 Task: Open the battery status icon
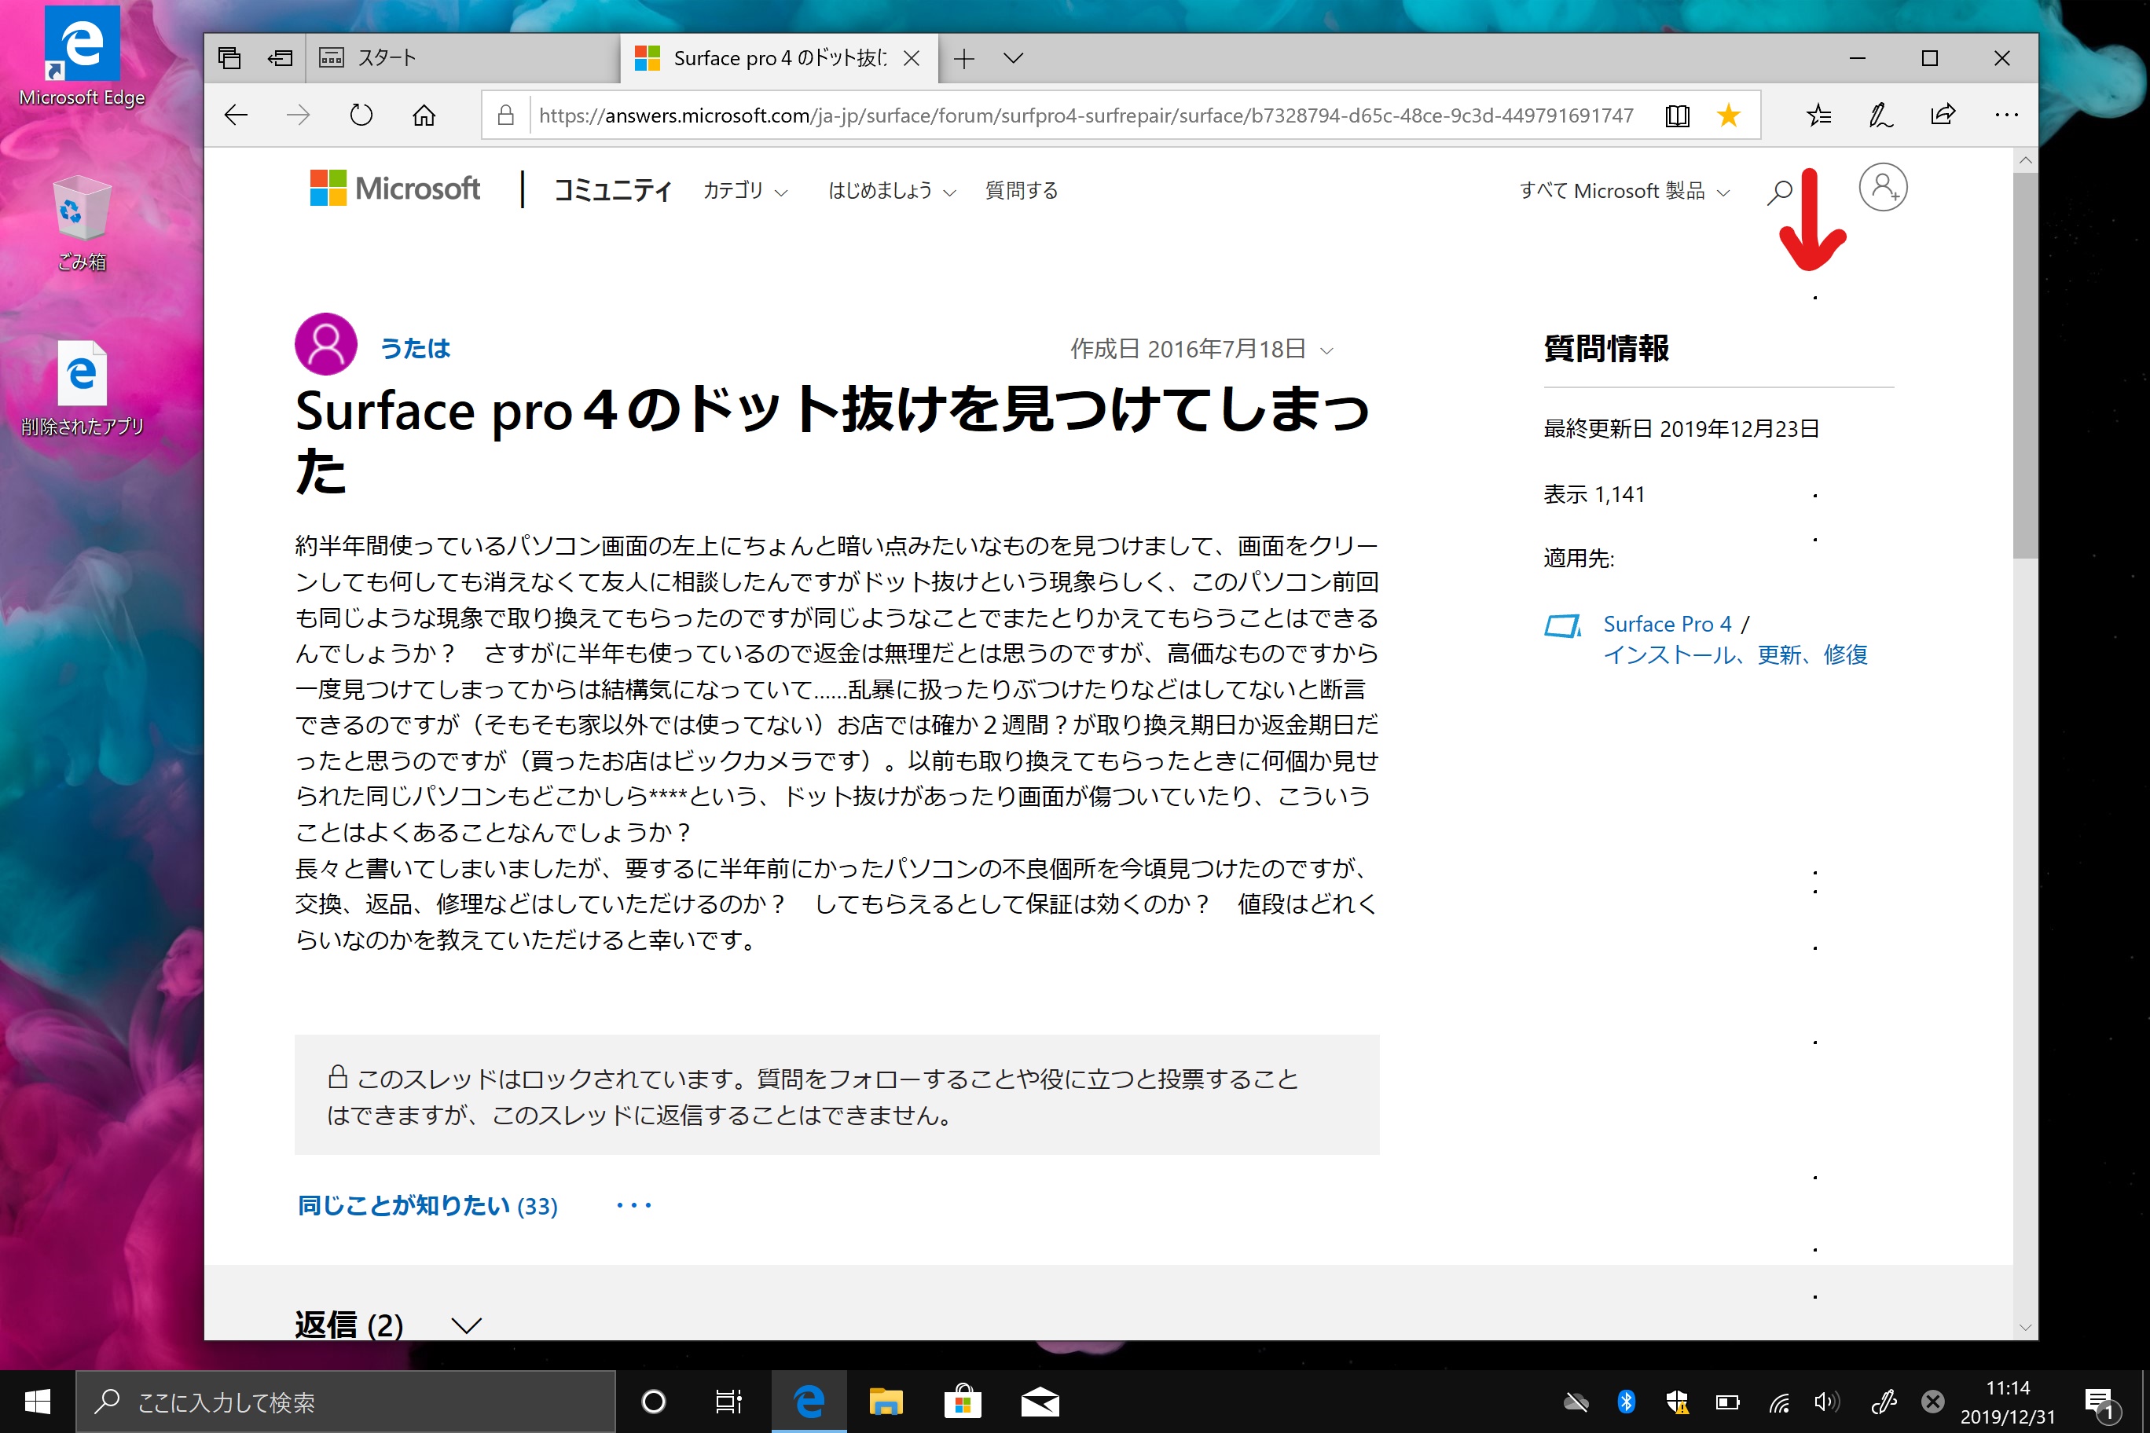(x=1726, y=1401)
